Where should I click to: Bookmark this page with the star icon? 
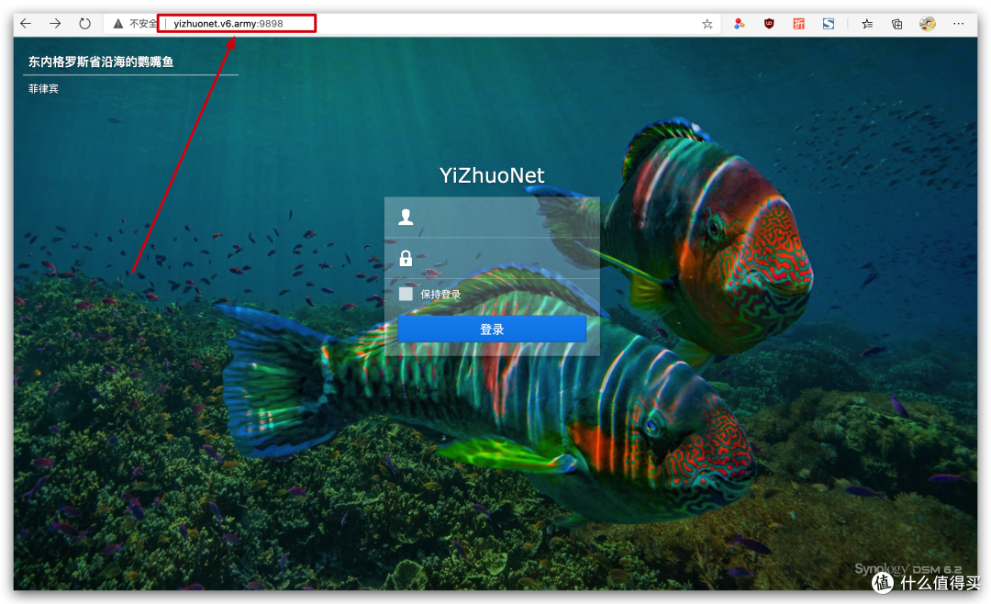point(707,24)
